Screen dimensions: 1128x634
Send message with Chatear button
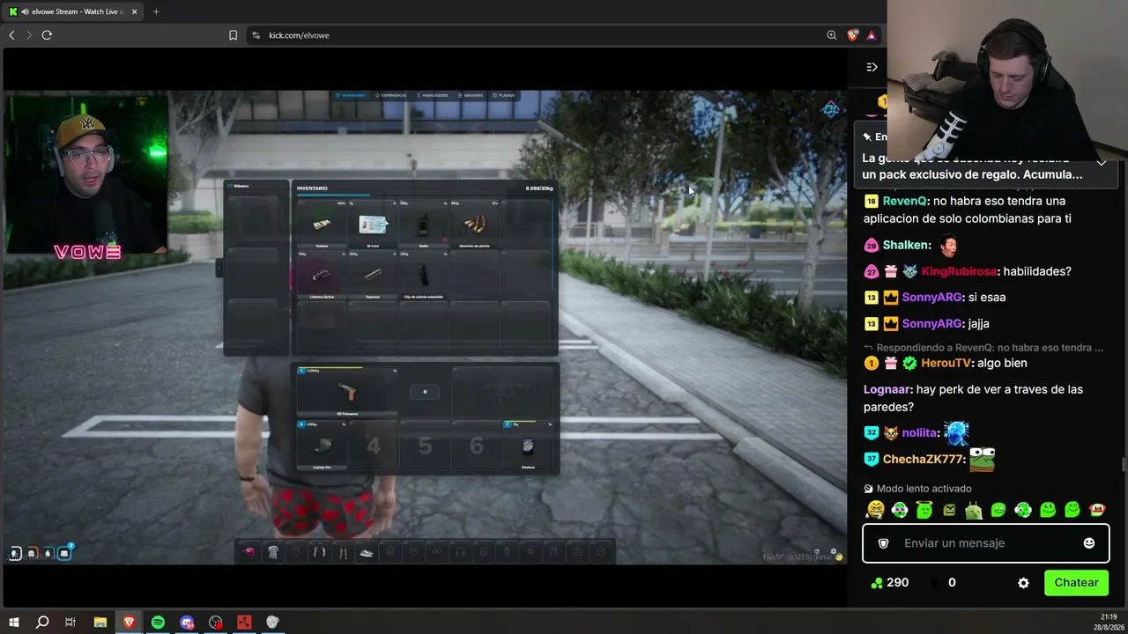pos(1076,583)
